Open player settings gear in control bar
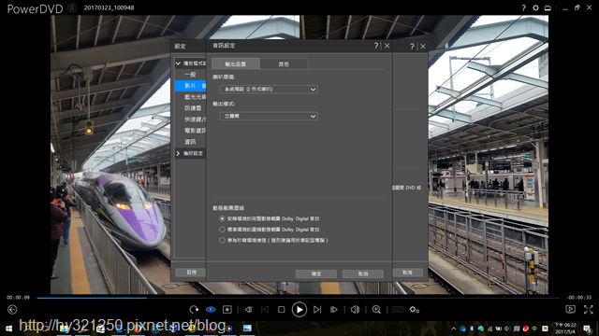This screenshot has height=336, width=599. [x=415, y=309]
